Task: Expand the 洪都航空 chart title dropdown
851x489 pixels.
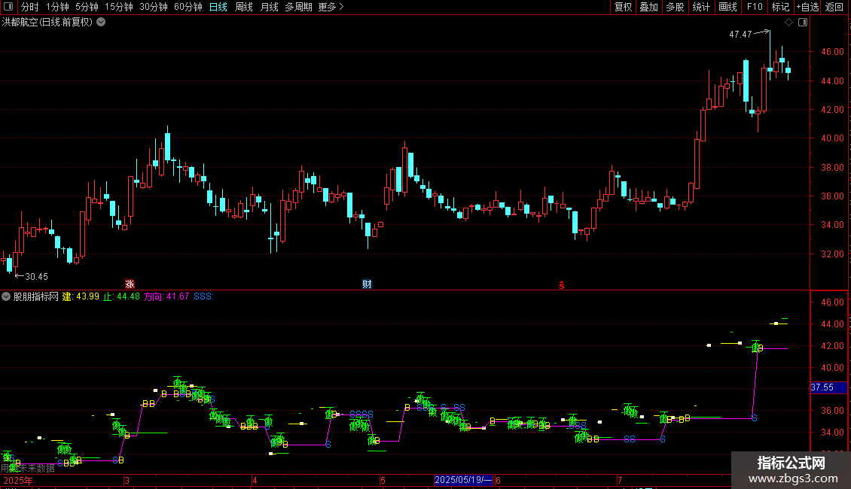Action: pyautogui.click(x=101, y=23)
